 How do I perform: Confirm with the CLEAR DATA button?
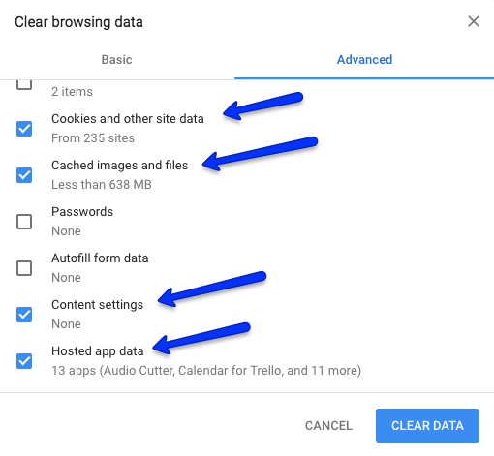click(427, 426)
